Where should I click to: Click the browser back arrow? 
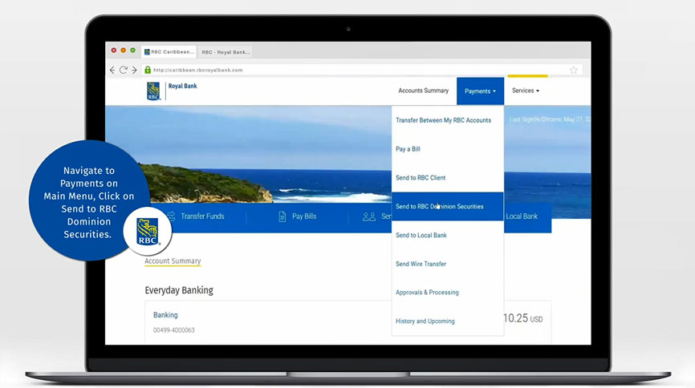(x=112, y=70)
